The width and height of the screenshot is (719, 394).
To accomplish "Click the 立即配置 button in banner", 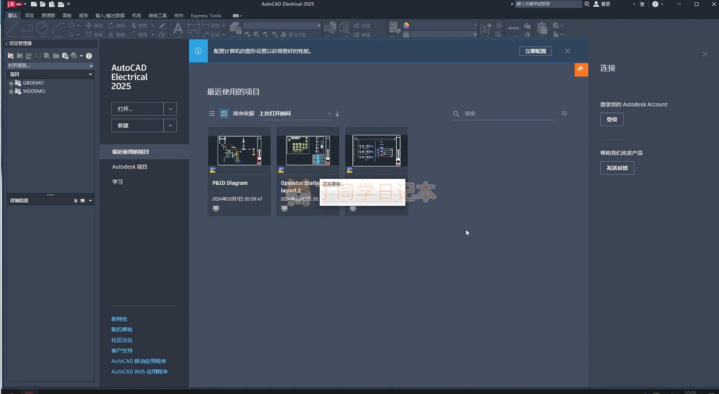I will click(x=535, y=51).
